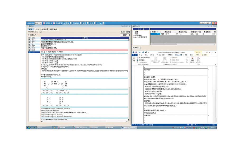
Task: Expand the ユーザー定義定型文 tree node
Action: pos(134,37)
